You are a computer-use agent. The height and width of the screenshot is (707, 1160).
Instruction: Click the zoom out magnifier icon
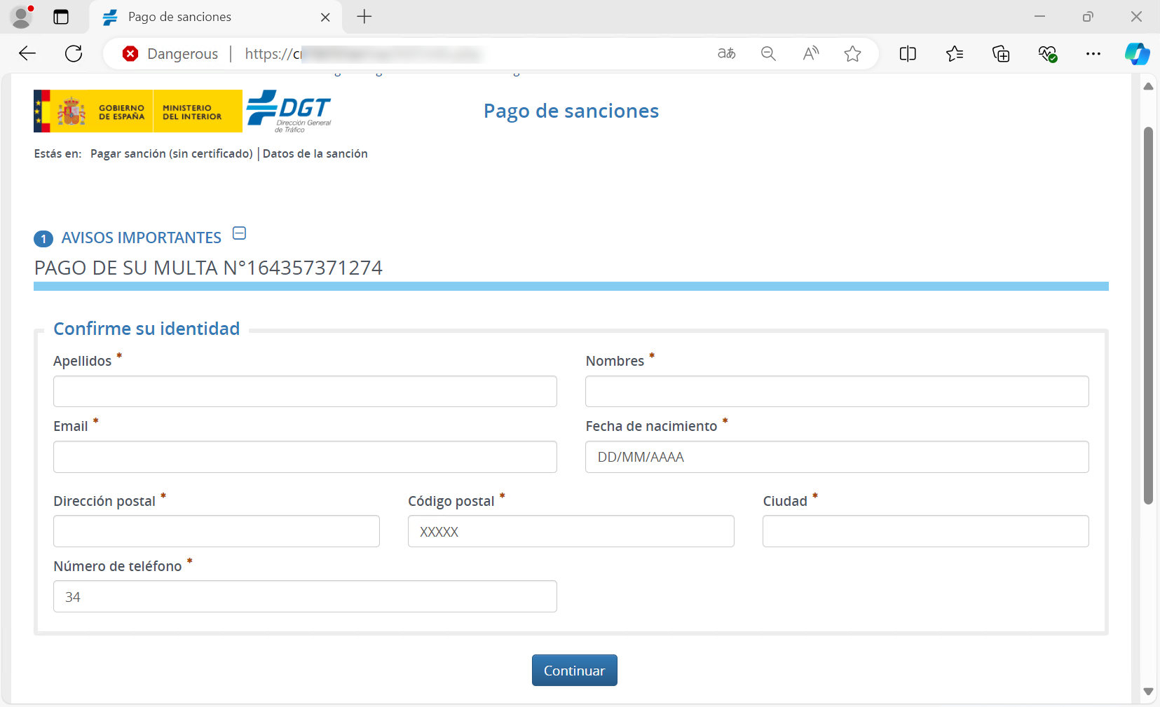coord(768,54)
